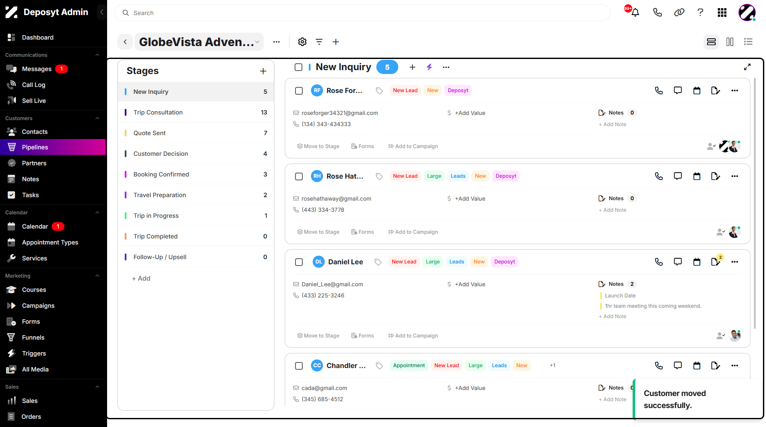
Task: Select the Rose Hat... card checkbox
Action: [x=299, y=176]
